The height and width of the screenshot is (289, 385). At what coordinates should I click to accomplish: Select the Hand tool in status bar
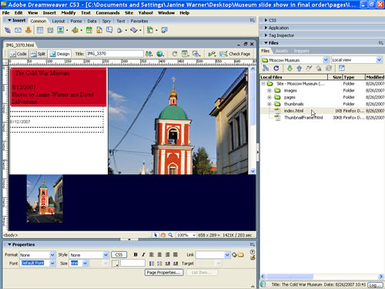162,235
